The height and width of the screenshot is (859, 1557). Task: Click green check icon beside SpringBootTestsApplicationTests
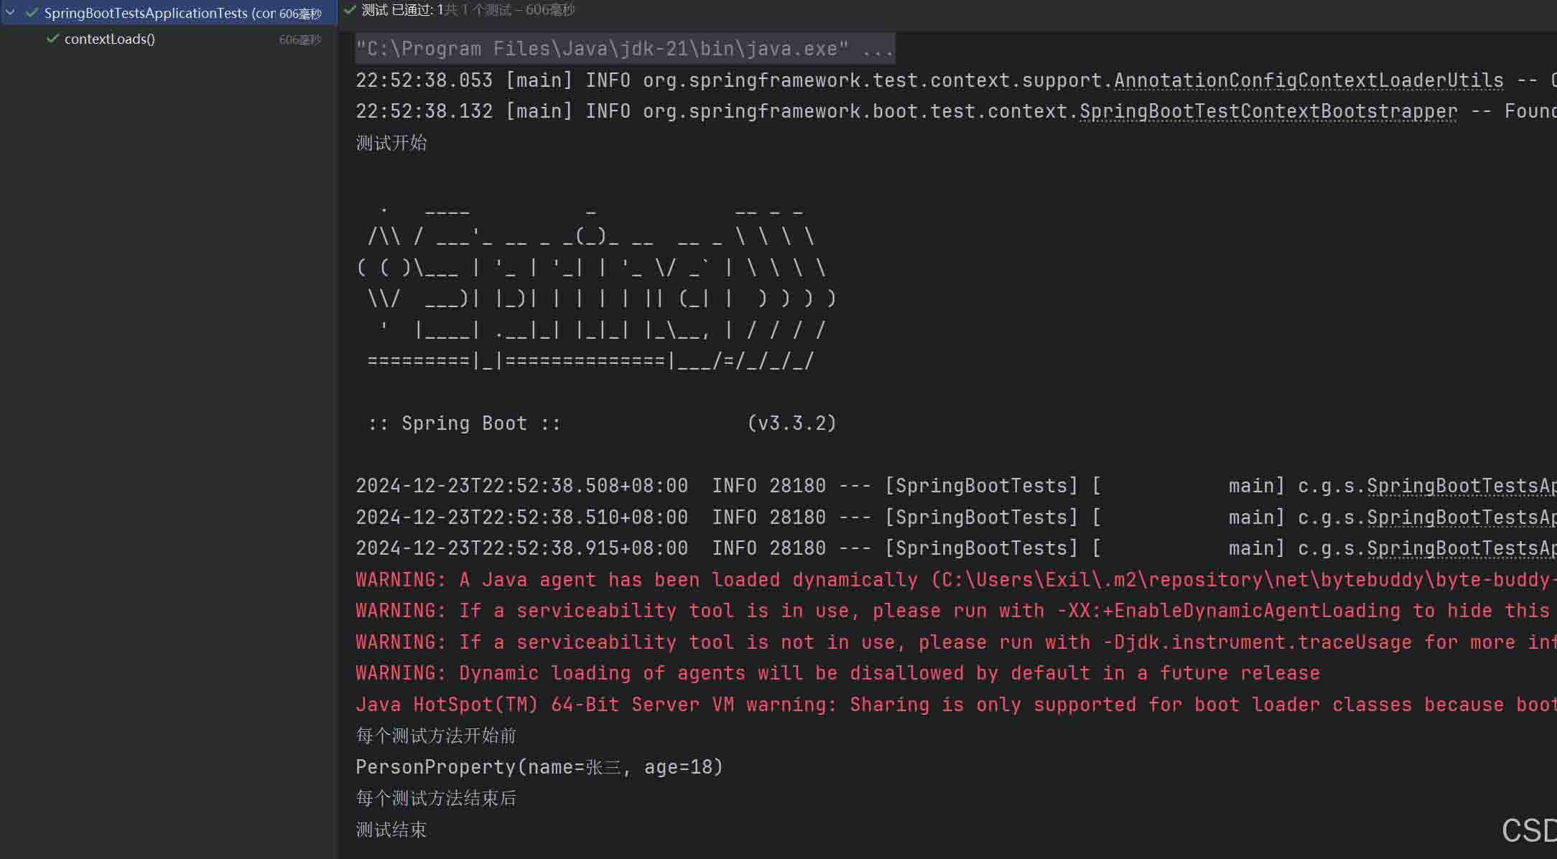pos(32,13)
